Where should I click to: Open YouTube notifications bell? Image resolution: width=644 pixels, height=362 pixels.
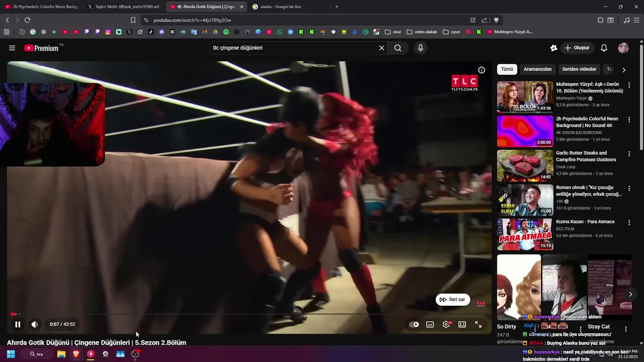click(604, 48)
